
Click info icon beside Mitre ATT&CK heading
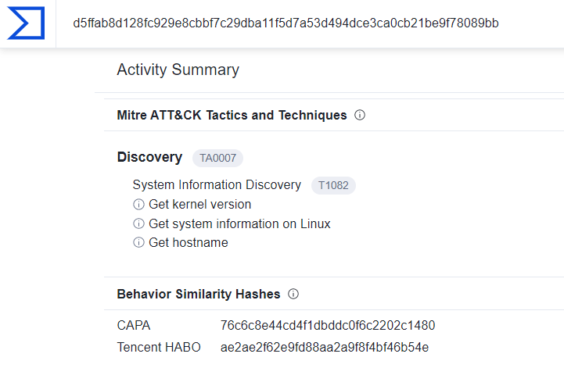[360, 115]
